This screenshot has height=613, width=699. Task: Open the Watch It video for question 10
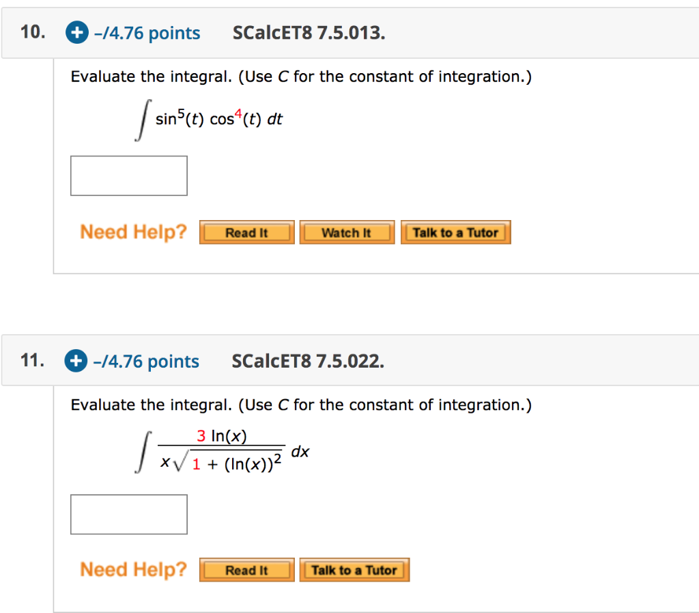pyautogui.click(x=347, y=232)
